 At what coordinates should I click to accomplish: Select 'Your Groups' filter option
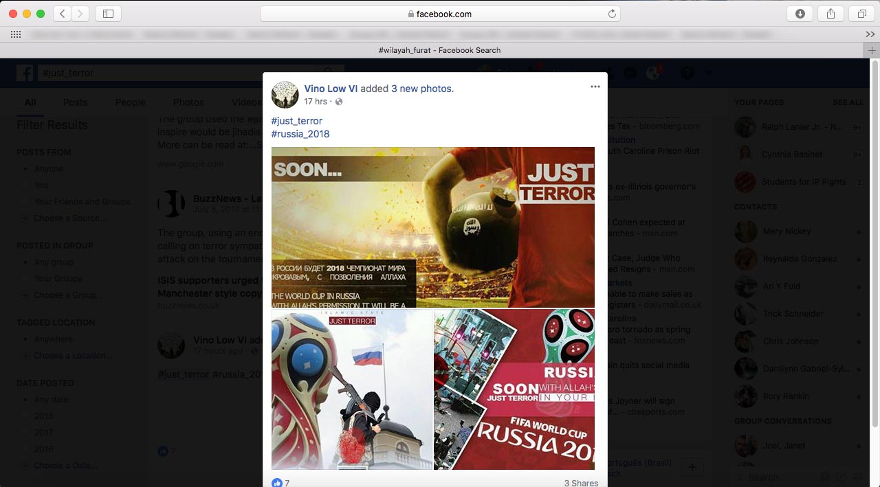[x=58, y=279]
